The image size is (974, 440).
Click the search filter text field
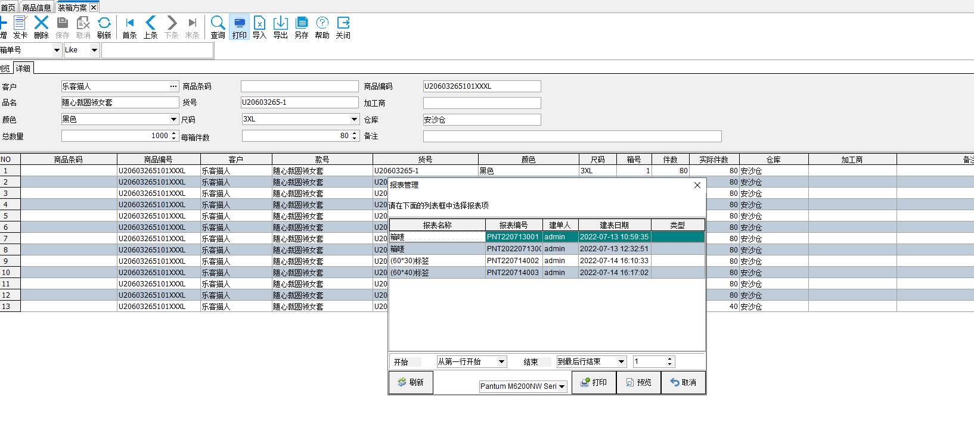coord(157,50)
